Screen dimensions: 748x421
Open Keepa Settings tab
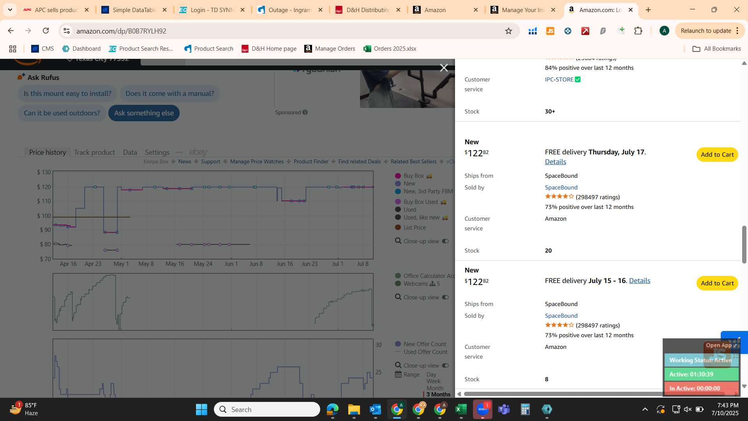[157, 152]
